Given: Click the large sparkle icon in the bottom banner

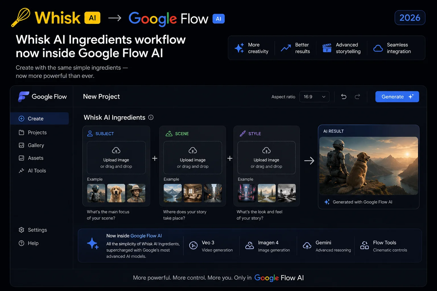Looking at the screenshot, I should 93,244.
